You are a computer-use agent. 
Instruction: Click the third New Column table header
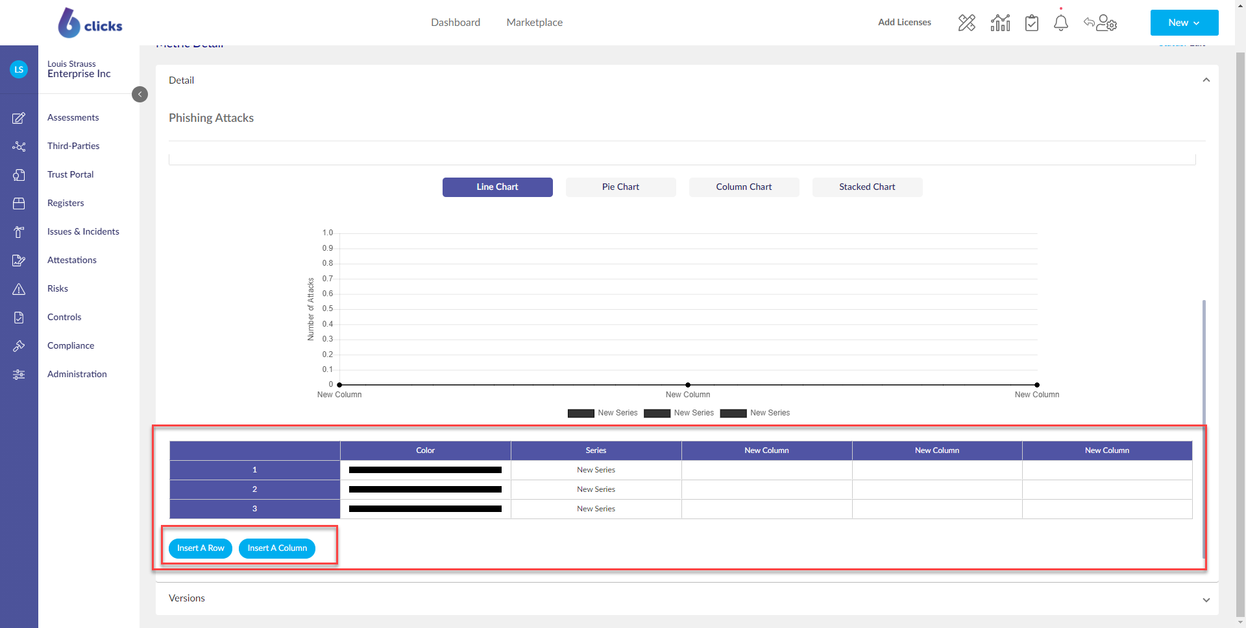(x=1107, y=450)
